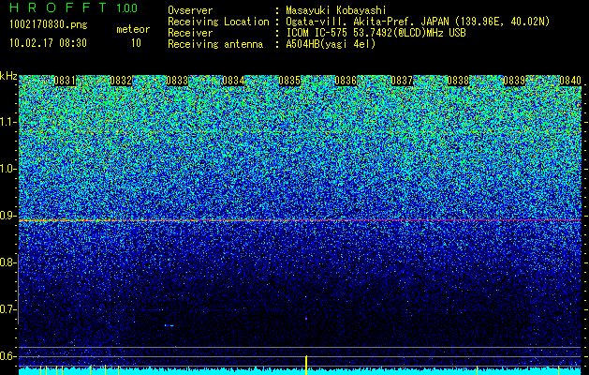This screenshot has height=375, width=589.
Task: Click the meteor count value 10
Action: [x=136, y=43]
